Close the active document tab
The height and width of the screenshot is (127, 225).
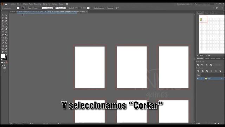tap(87, 12)
